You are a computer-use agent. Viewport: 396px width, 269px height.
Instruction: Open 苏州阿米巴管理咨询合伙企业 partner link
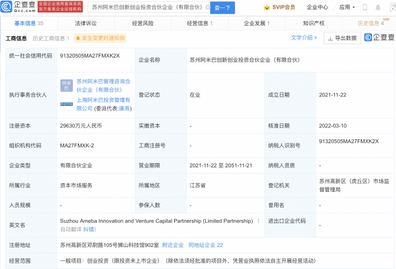(x=103, y=85)
